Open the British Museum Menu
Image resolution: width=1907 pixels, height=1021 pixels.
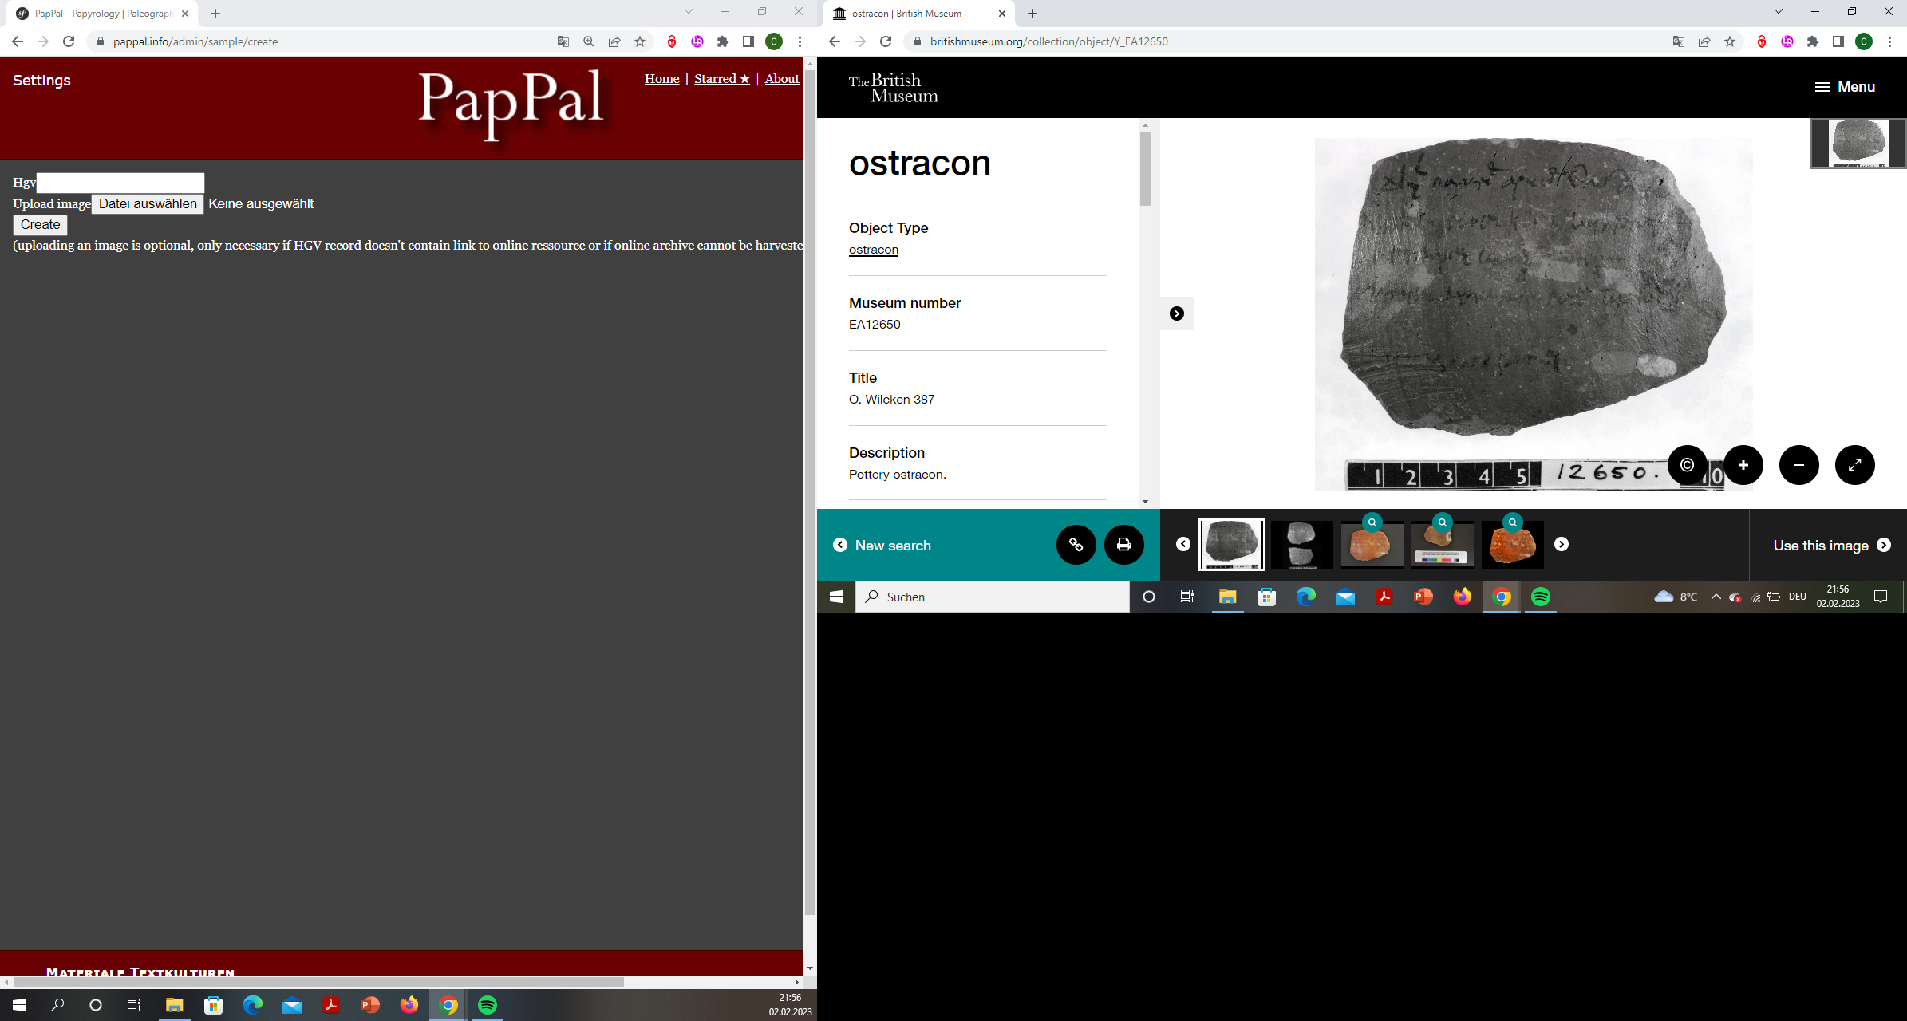[1845, 87]
